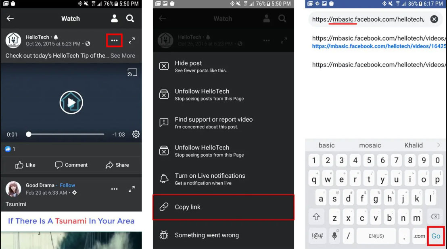
Task: Tap the Go key on keyboard
Action: pyautogui.click(x=436, y=236)
